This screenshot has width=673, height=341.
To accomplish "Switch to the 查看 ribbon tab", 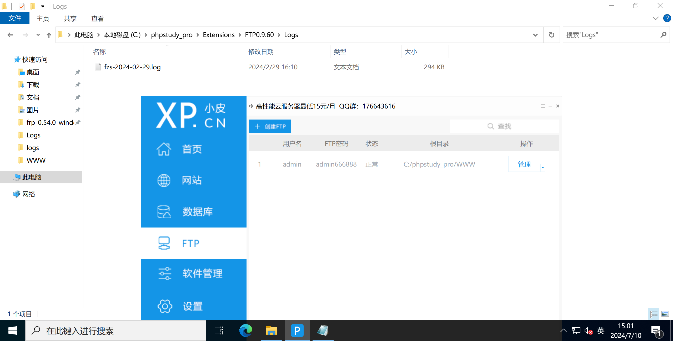I will [x=97, y=18].
